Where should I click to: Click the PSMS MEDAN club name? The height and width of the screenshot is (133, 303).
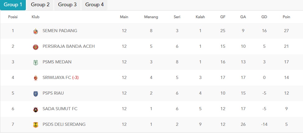click(x=57, y=62)
